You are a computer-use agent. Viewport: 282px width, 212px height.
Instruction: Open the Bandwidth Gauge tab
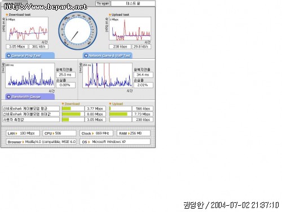click(x=30, y=97)
